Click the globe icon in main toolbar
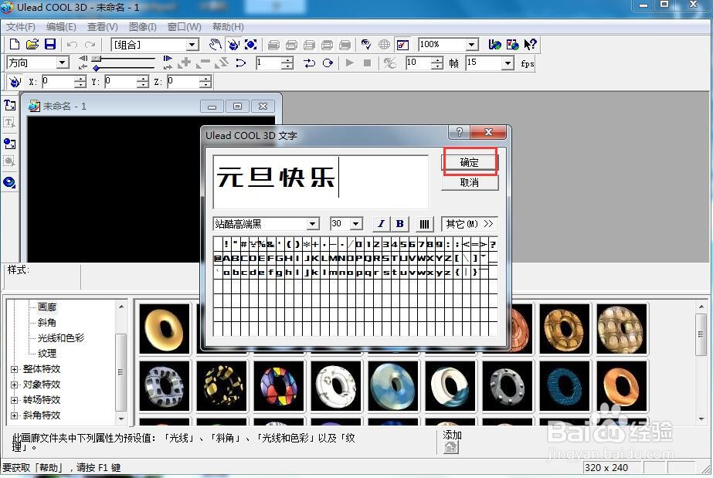This screenshot has width=713, height=478. (x=384, y=45)
